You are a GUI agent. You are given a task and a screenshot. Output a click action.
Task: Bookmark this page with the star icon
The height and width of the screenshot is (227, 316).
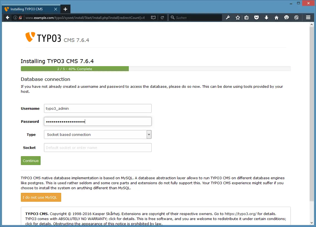(x=238, y=18)
